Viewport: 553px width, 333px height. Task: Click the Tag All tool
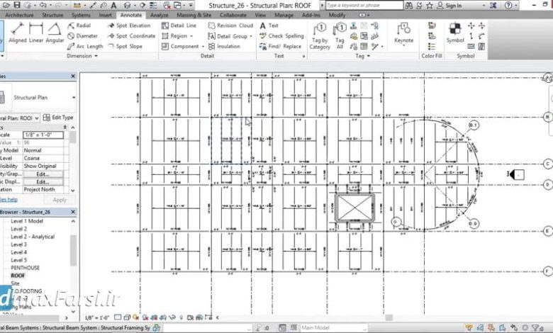[340, 35]
